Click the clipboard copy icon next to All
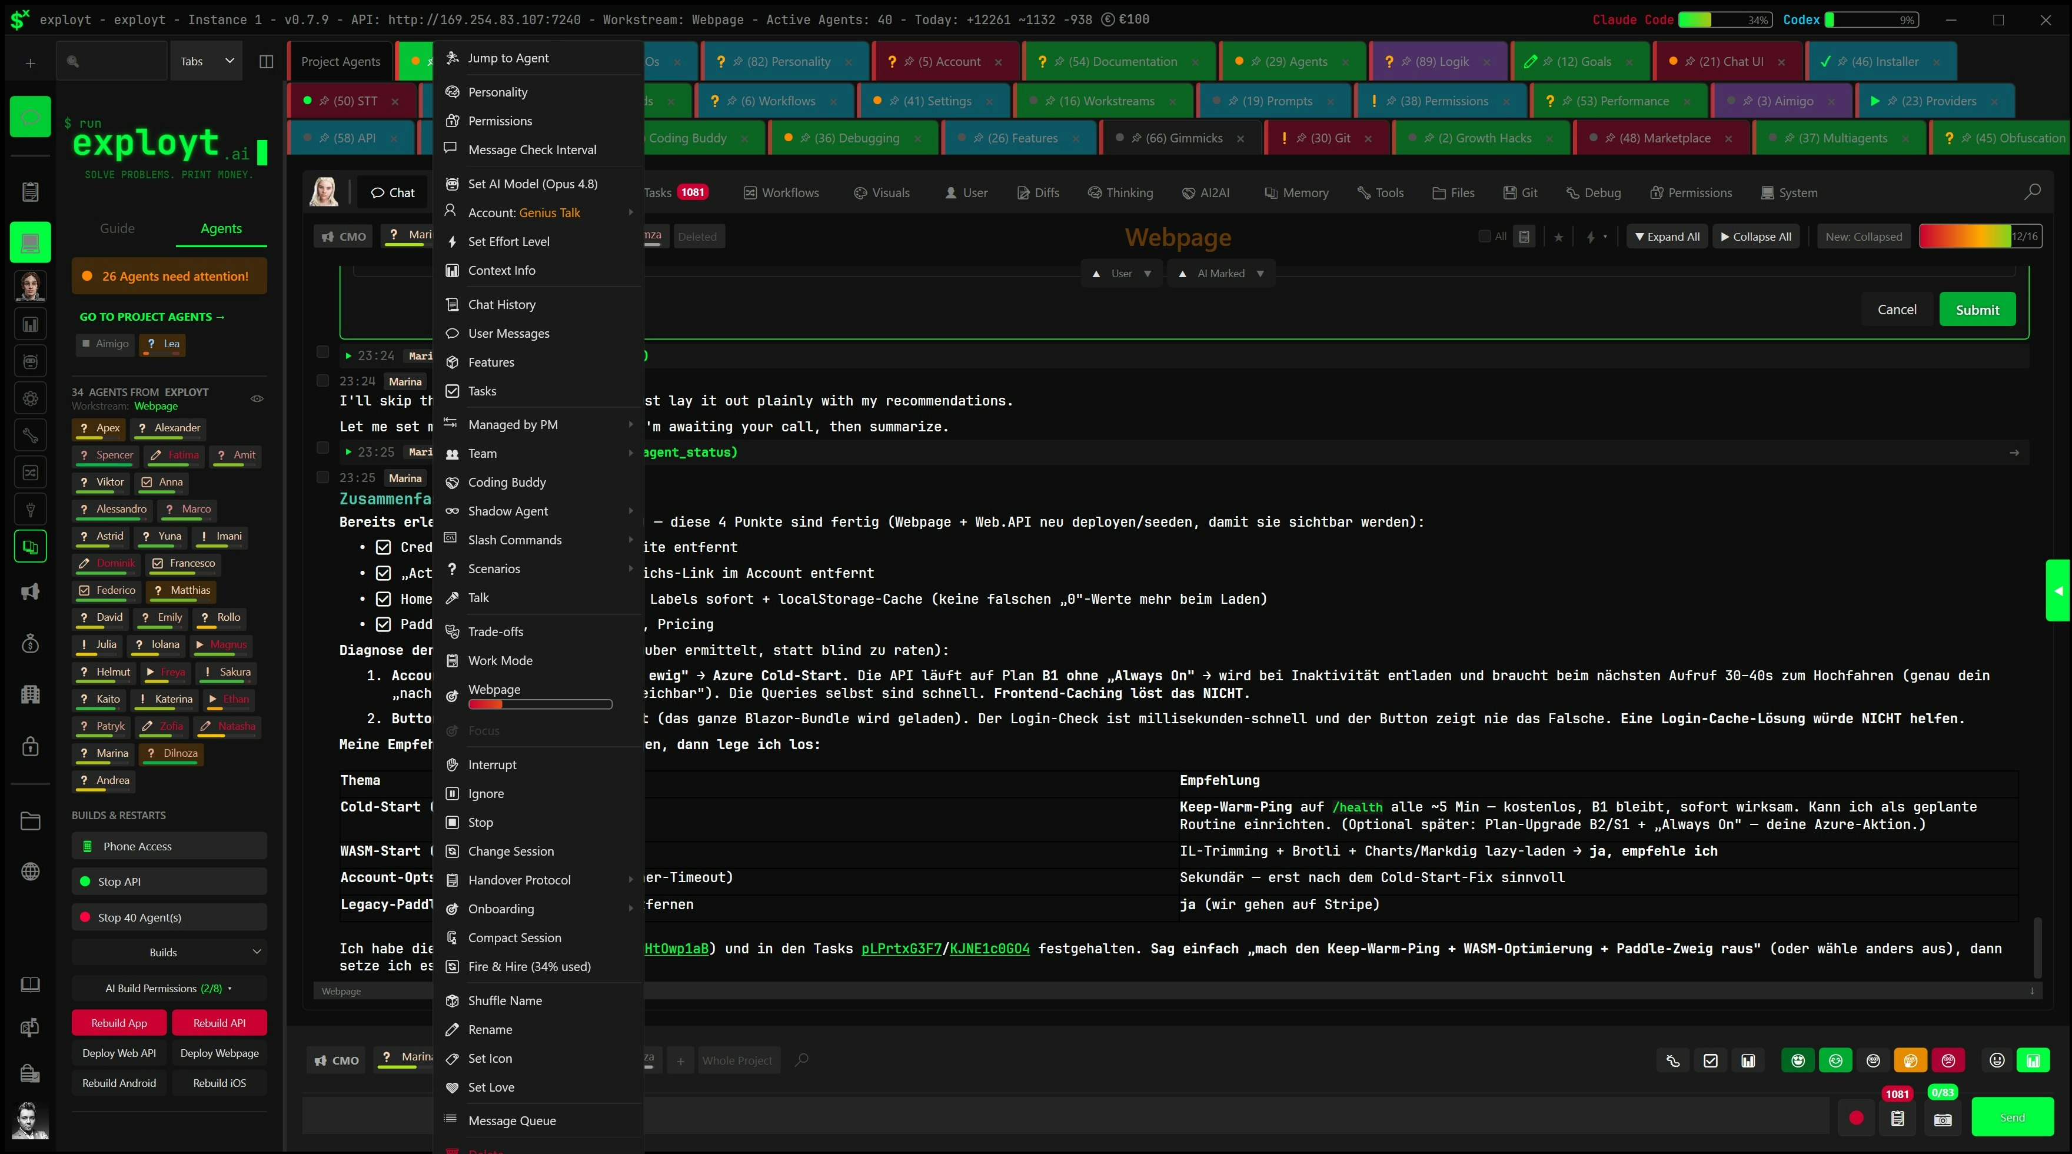 pos(1524,237)
